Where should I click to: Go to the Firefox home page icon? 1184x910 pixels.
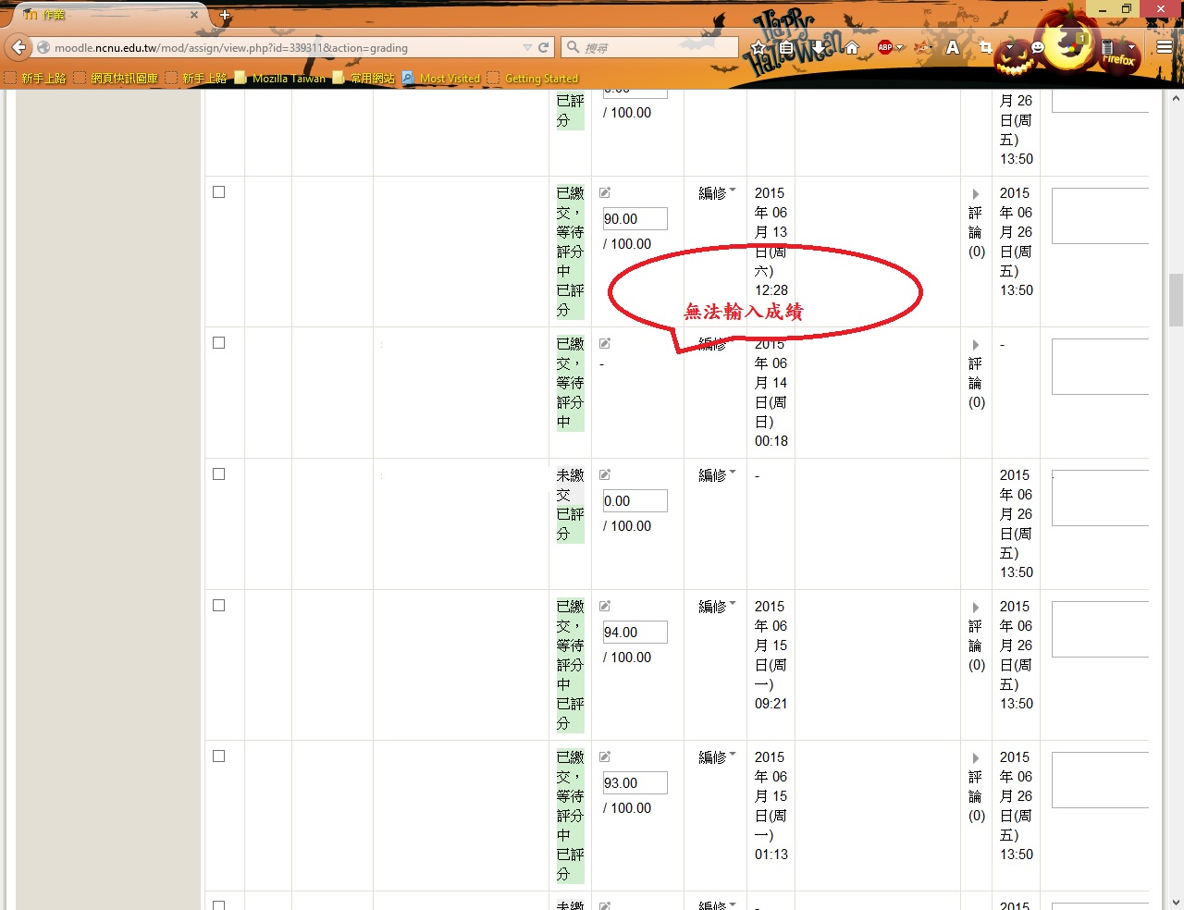click(852, 47)
